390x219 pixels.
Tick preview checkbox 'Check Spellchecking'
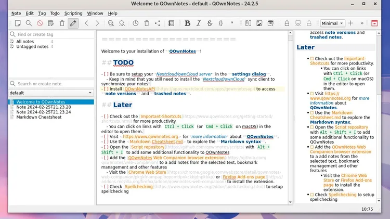pos(312,195)
